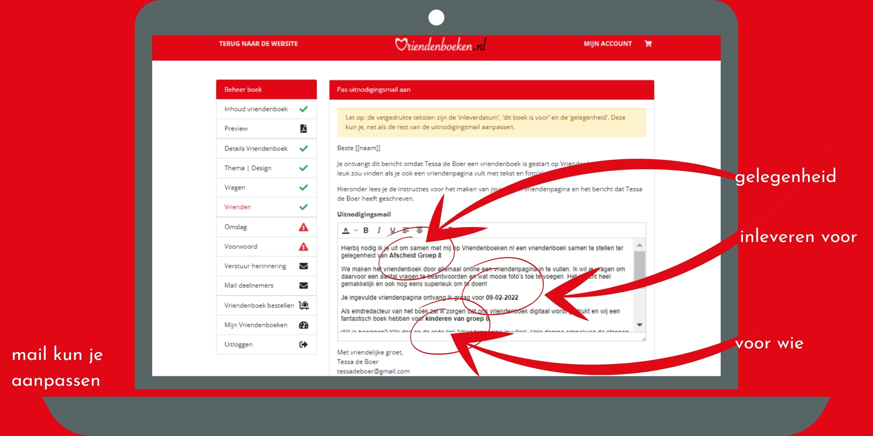This screenshot has width=873, height=436.
Task: Click the editor resize handle corner
Action: (x=644, y=339)
